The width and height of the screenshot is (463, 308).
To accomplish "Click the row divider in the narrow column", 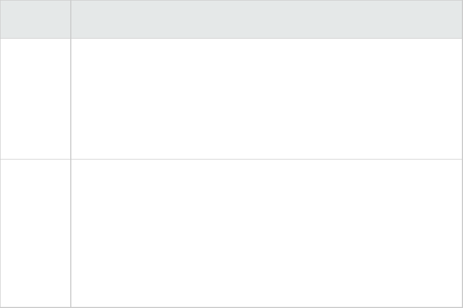I will (x=35, y=160).
